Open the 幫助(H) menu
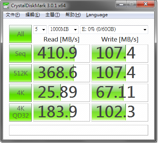This screenshot has width=158, height=143. click(73, 15)
